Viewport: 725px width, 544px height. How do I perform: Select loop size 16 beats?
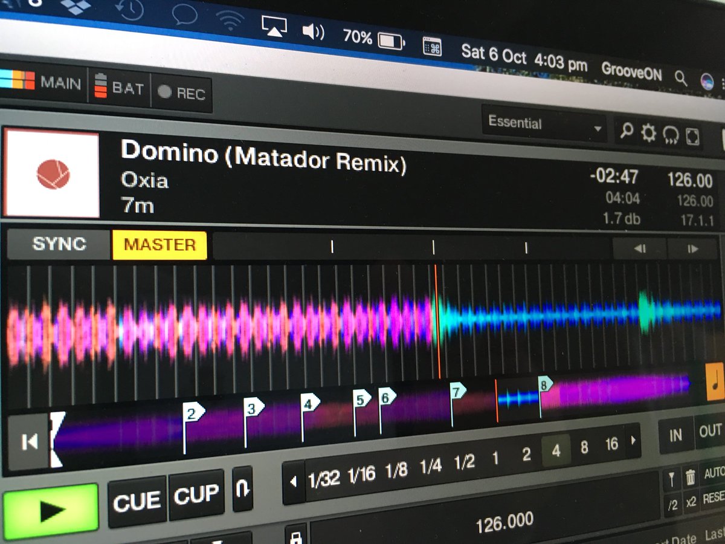pos(612,444)
